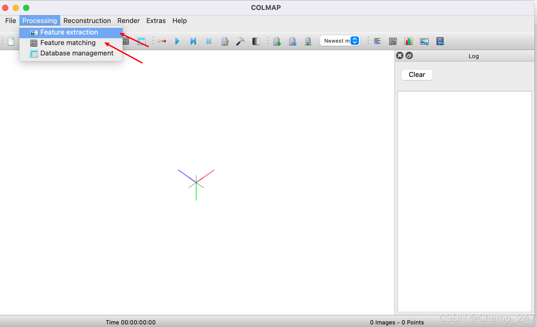537x327 pixels.
Task: Click the automatic reconstruction red-dot icon
Action: (162, 41)
